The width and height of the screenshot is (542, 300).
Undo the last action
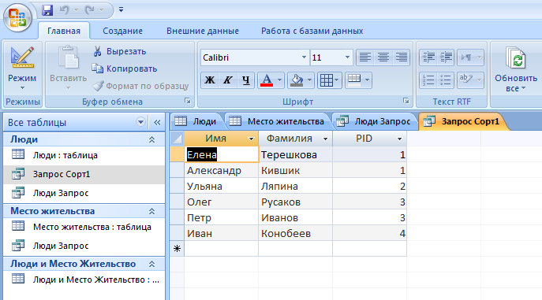pyautogui.click(x=64, y=10)
